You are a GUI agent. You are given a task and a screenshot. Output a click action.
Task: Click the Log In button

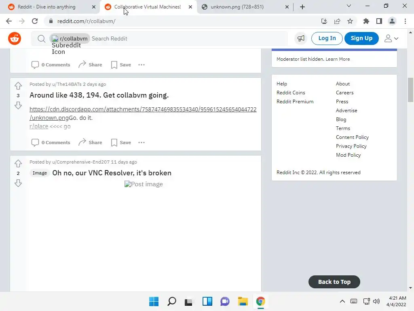coord(327,38)
